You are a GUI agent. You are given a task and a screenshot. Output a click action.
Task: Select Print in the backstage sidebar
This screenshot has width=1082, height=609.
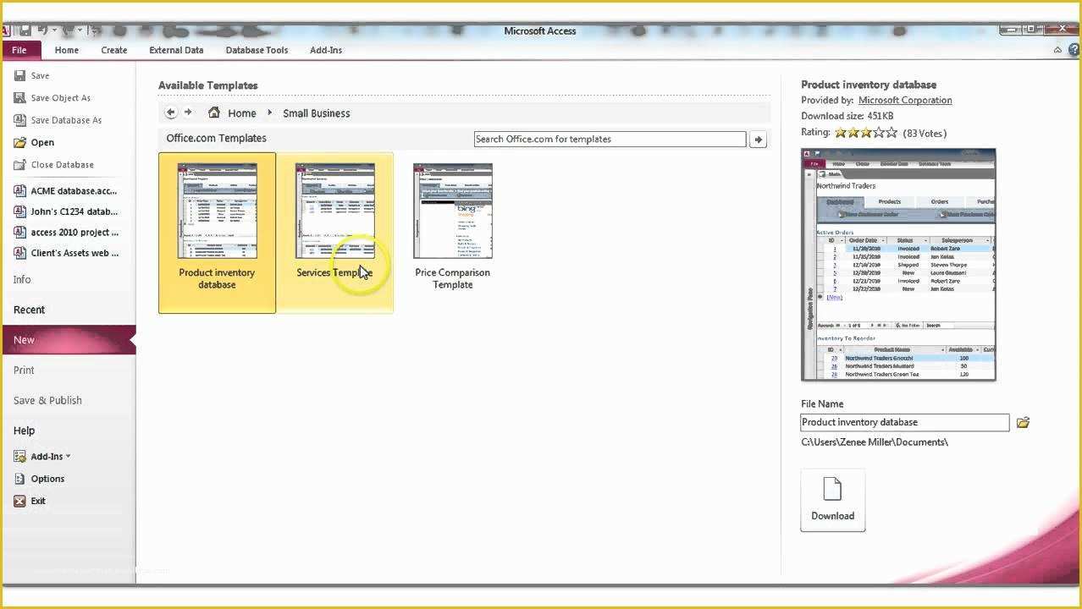[24, 370]
